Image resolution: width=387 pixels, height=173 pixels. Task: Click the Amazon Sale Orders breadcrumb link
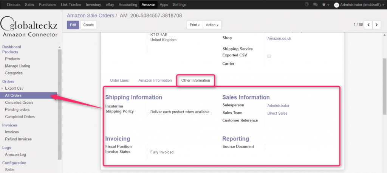90,16
